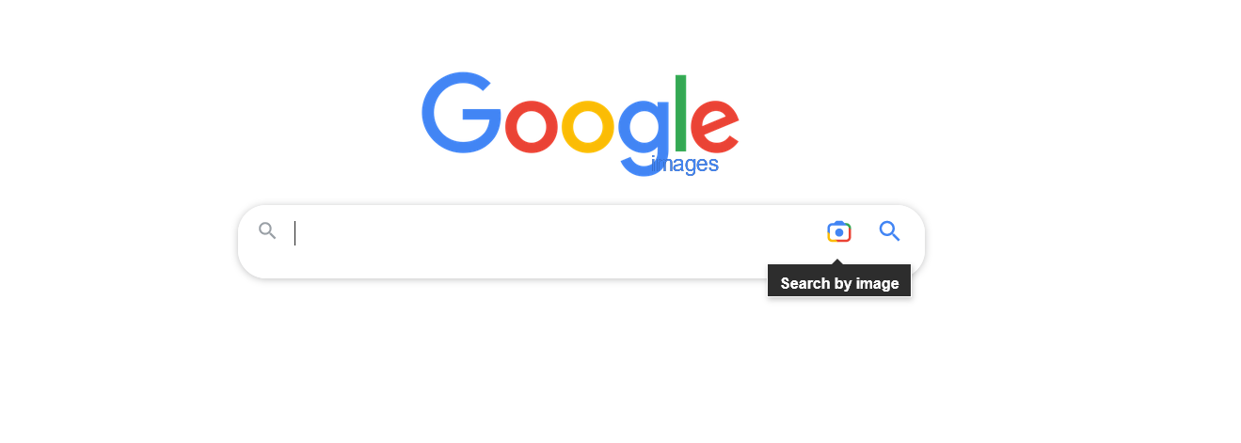This screenshot has height=443, width=1241.
Task: Click the green letter l in logo
Action: coord(681,114)
